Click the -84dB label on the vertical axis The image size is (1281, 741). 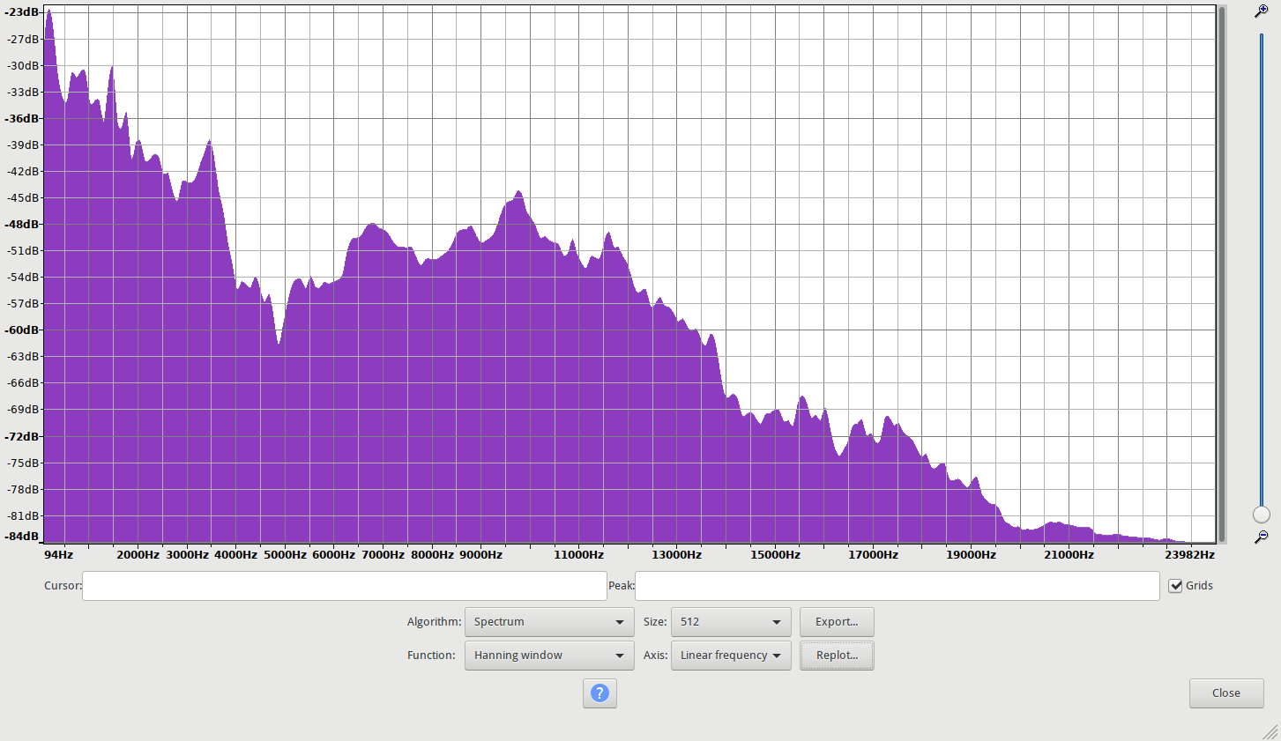click(x=22, y=537)
